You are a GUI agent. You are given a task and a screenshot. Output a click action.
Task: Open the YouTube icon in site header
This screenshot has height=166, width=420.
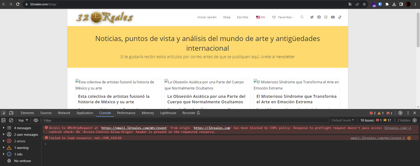click(x=333, y=17)
